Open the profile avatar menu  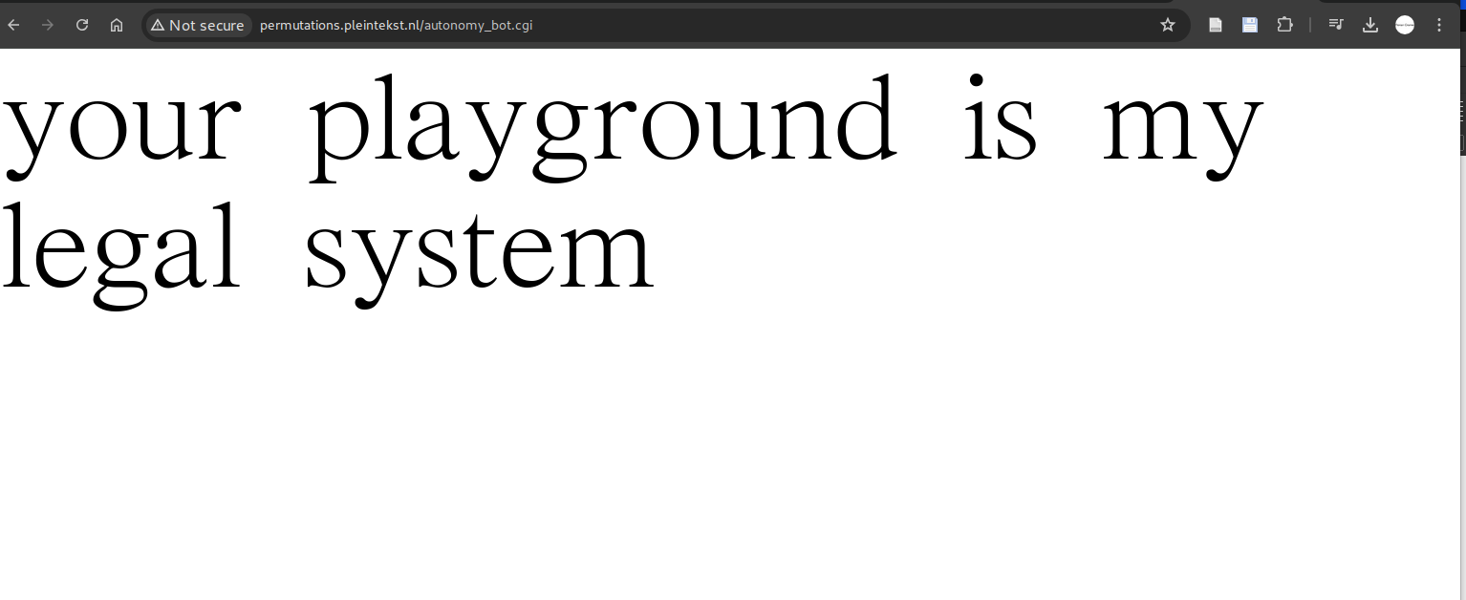coord(1405,25)
